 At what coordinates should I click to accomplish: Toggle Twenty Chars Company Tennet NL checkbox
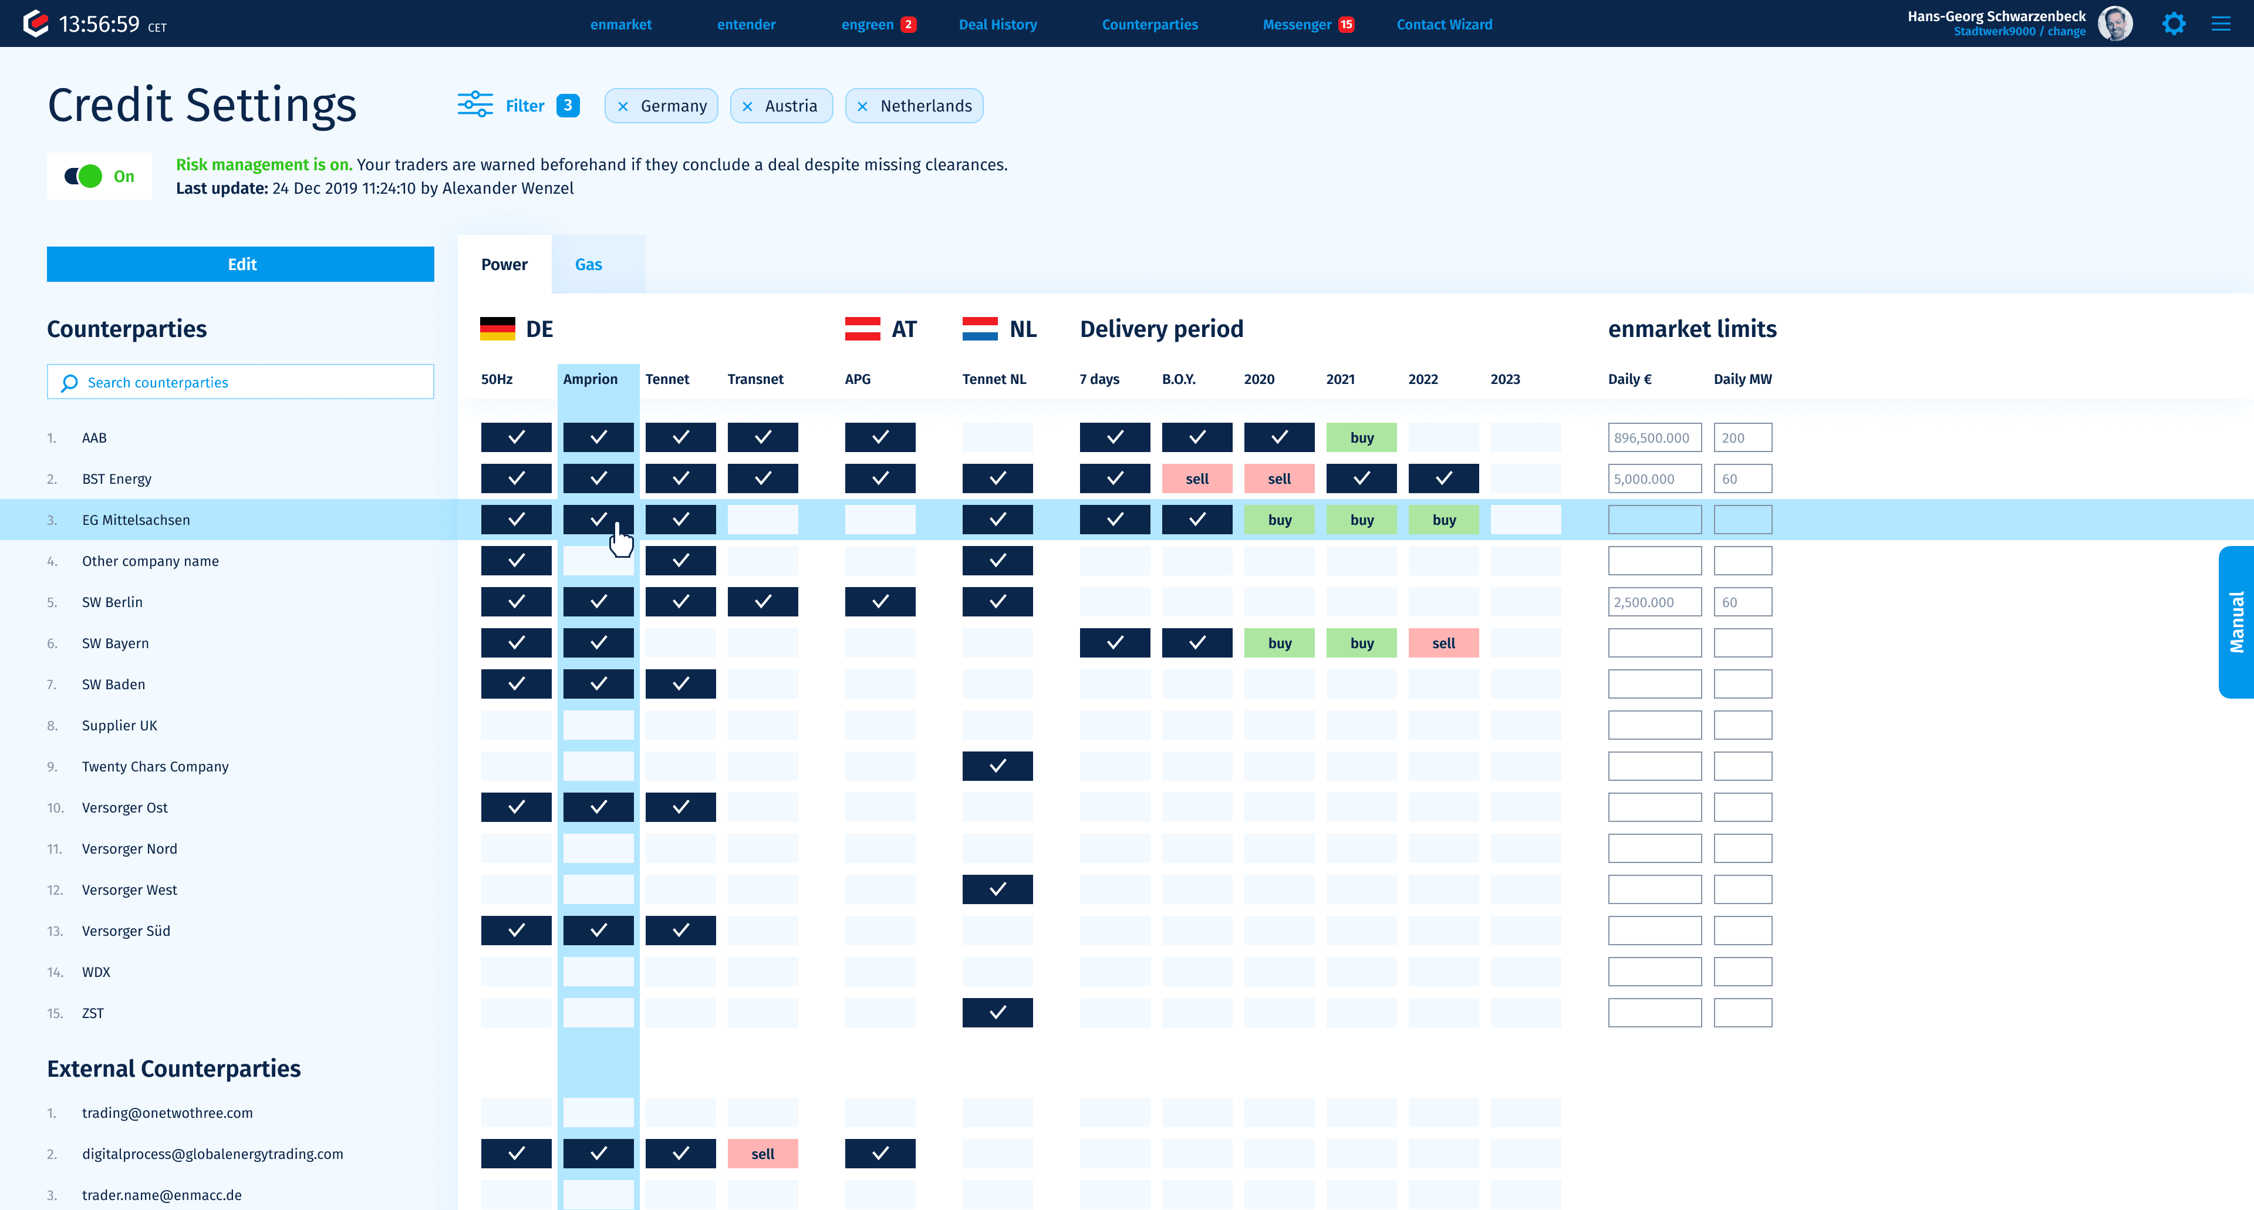point(997,766)
